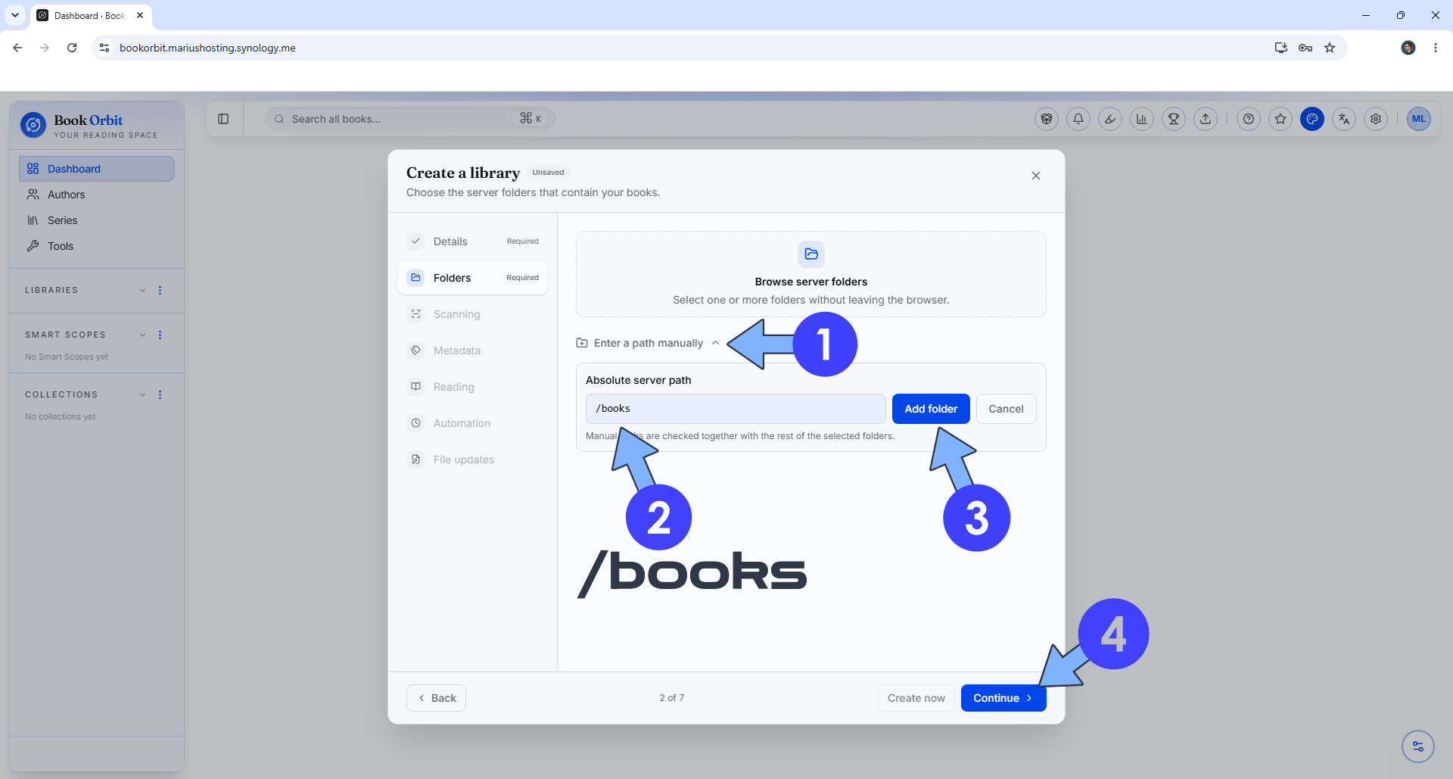The height and width of the screenshot is (779, 1453).
Task: Close the Dashboard browser tab
Action: click(140, 15)
